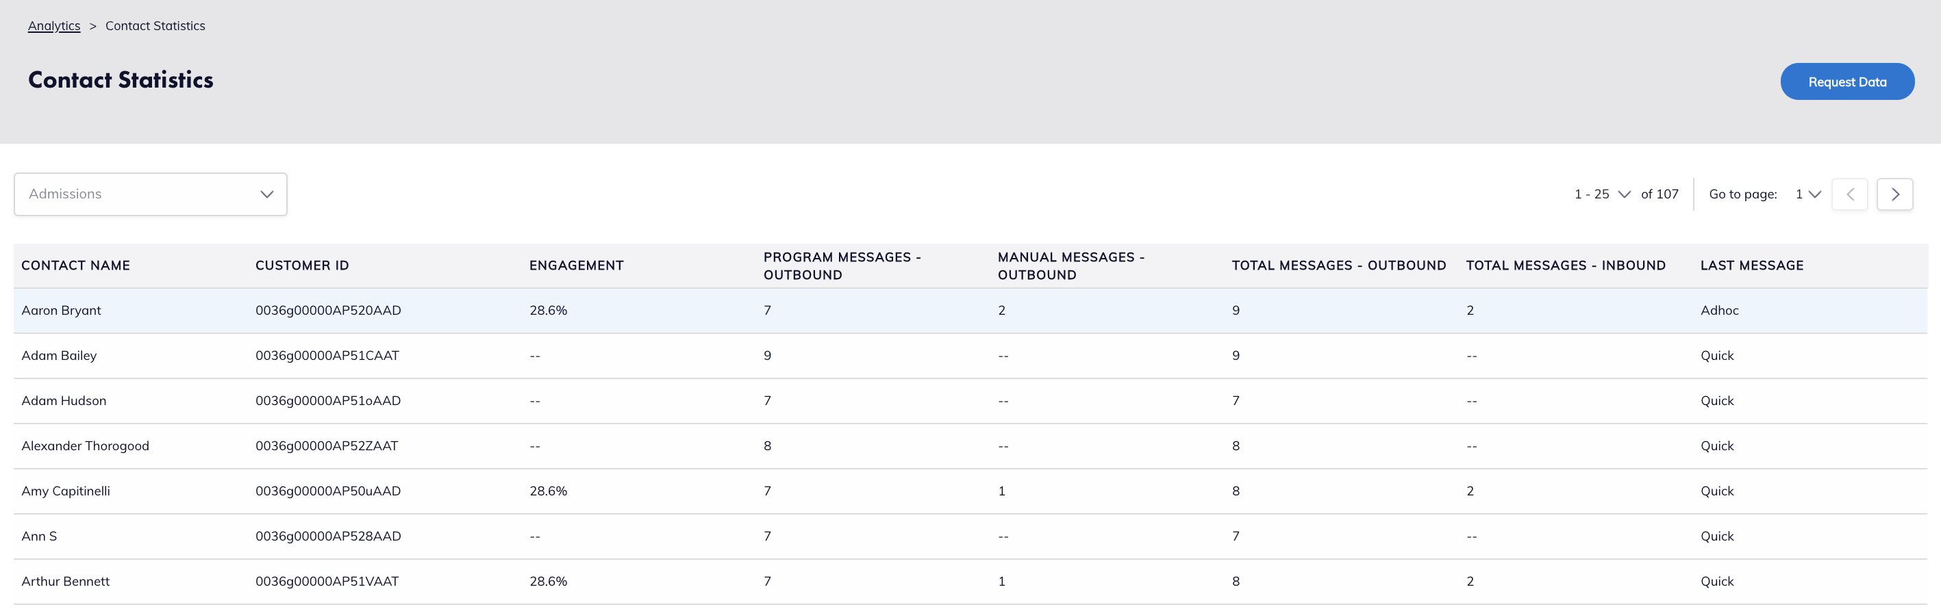Click Arthur Bennett's 28.6% engagement value
This screenshot has width=1941, height=609.
tap(548, 581)
